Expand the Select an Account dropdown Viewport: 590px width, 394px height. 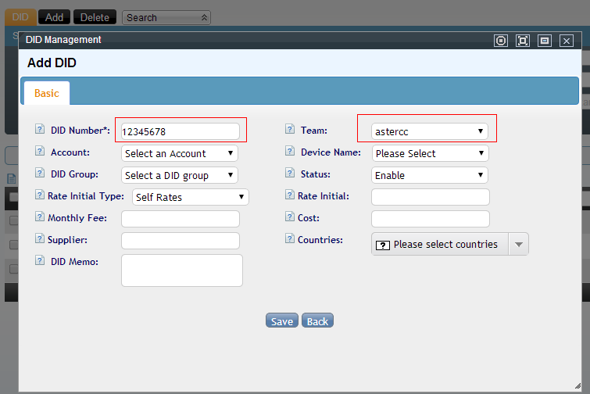180,153
